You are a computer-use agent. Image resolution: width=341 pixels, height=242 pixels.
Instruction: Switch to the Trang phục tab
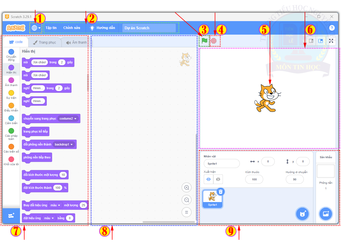(45, 42)
